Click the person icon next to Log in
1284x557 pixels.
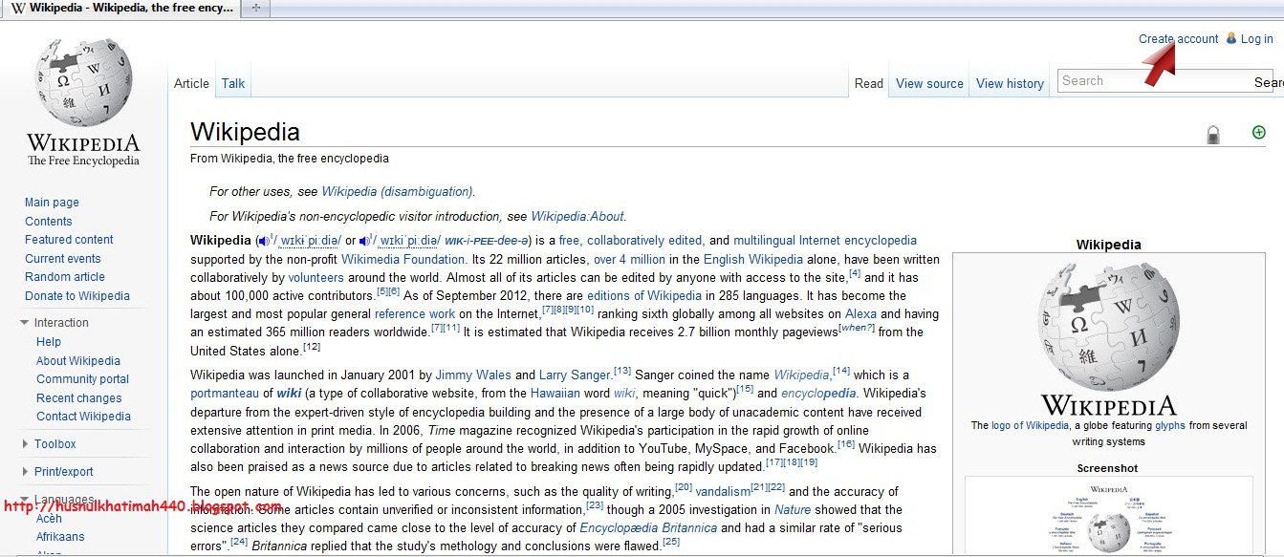coord(1231,38)
